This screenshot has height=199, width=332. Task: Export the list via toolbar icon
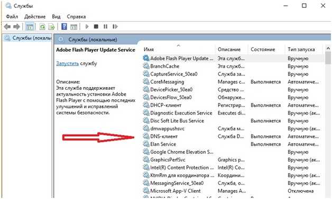click(51, 26)
